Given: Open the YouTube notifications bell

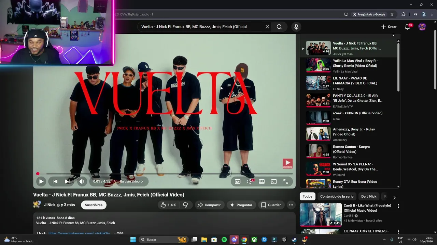Looking at the screenshot, I should coord(407,27).
